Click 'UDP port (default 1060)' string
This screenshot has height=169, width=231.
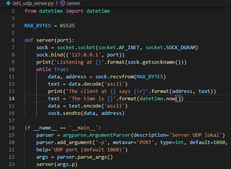[x=88, y=150]
